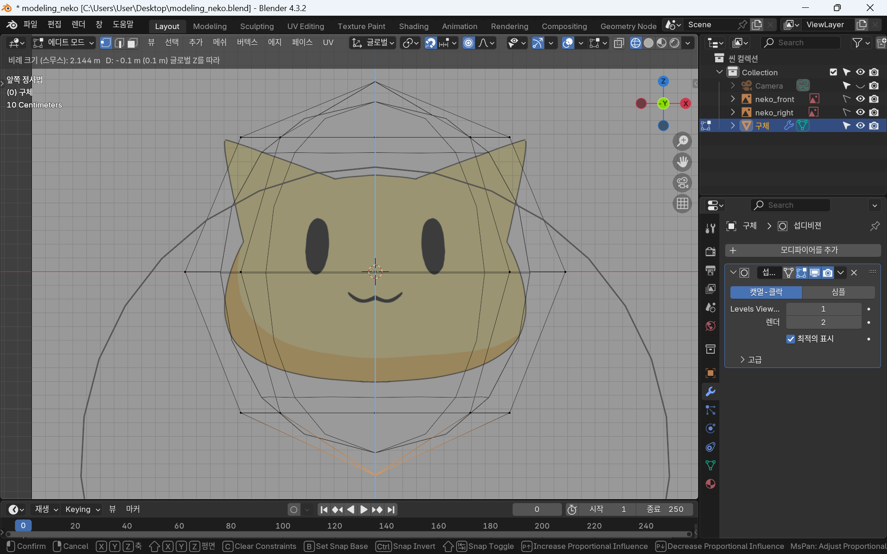Open the Material properties tab icon
This screenshot has width=887, height=554.
(x=711, y=484)
